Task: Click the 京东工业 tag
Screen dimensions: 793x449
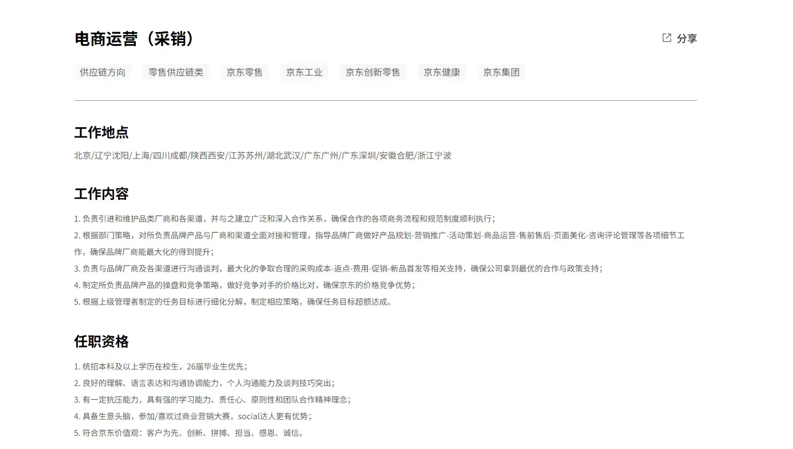Action: tap(304, 72)
